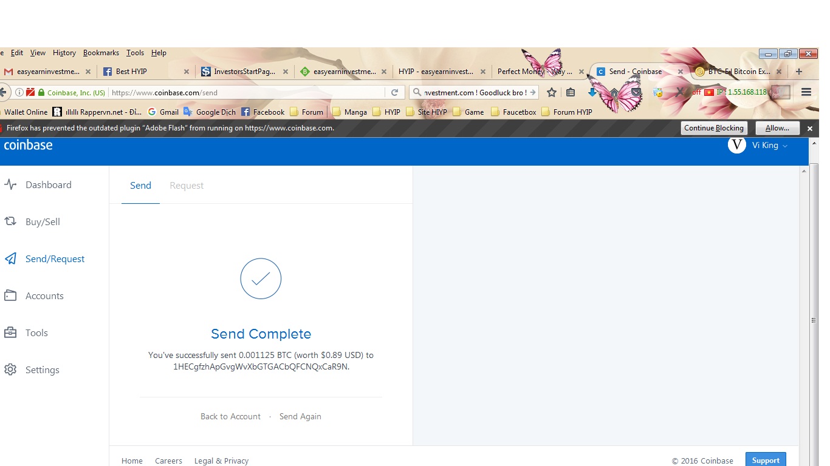
Task: Click the Vietnam flag IP extension icon
Action: pyautogui.click(x=708, y=92)
